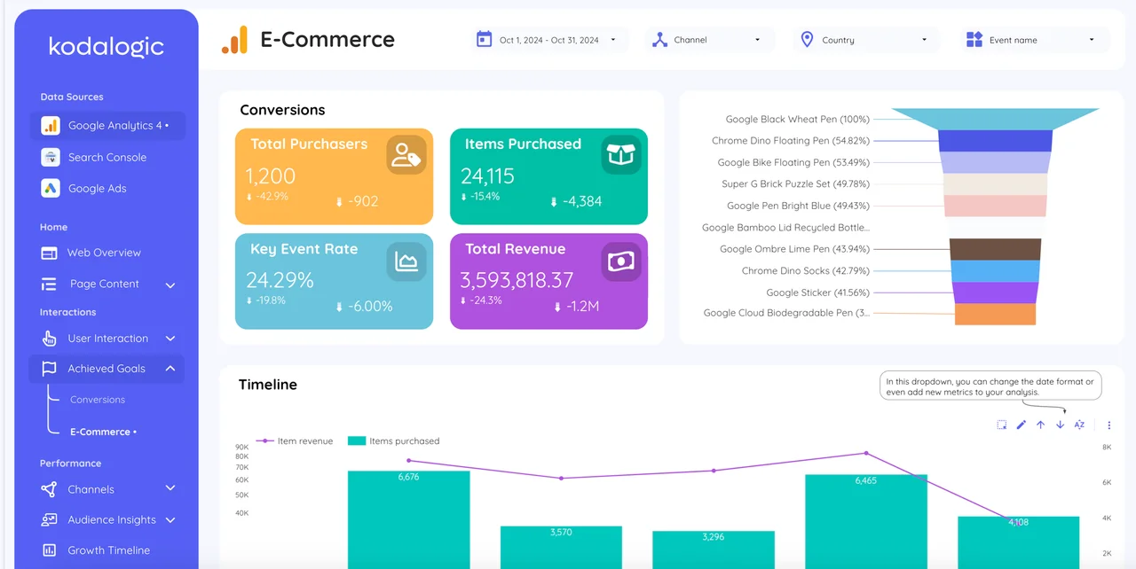Select the E-Commerce sub-page

(x=103, y=432)
